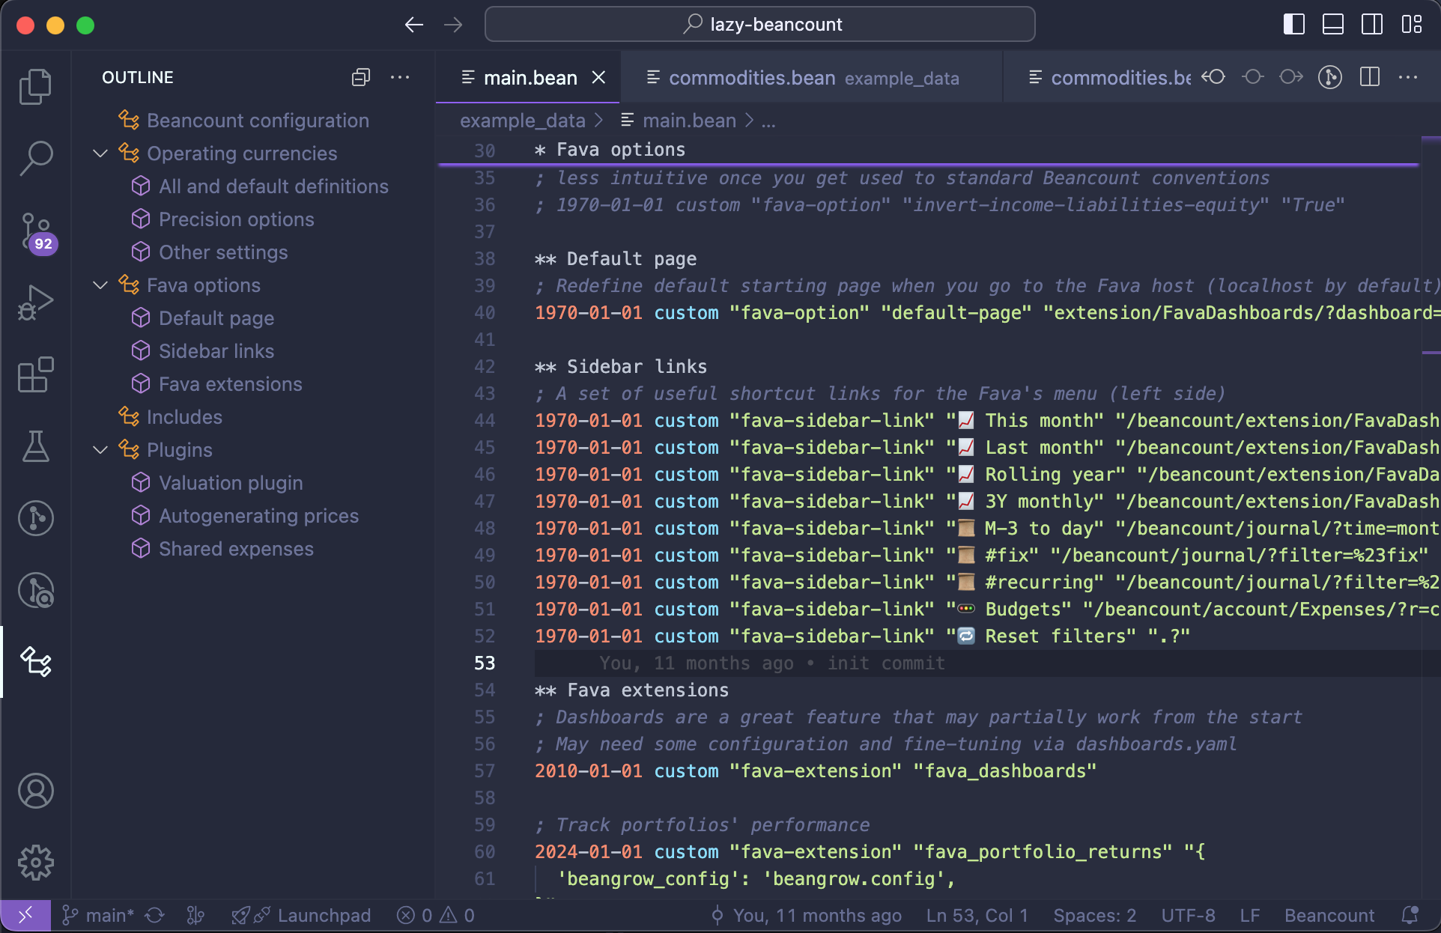Open Source Control with 92 changes

pos(35,231)
